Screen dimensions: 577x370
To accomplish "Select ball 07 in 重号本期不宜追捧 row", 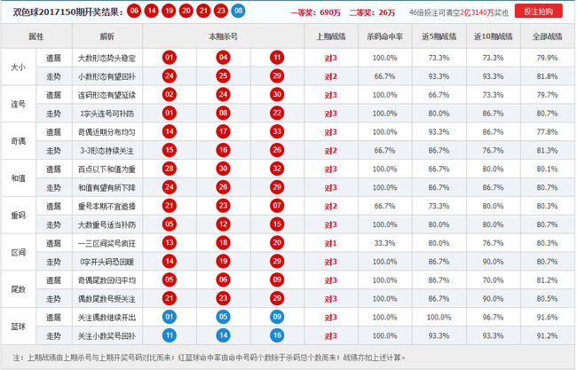I will pos(277,206).
